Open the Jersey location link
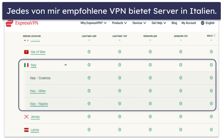The width and height of the screenshot is (221, 138). [35, 117]
